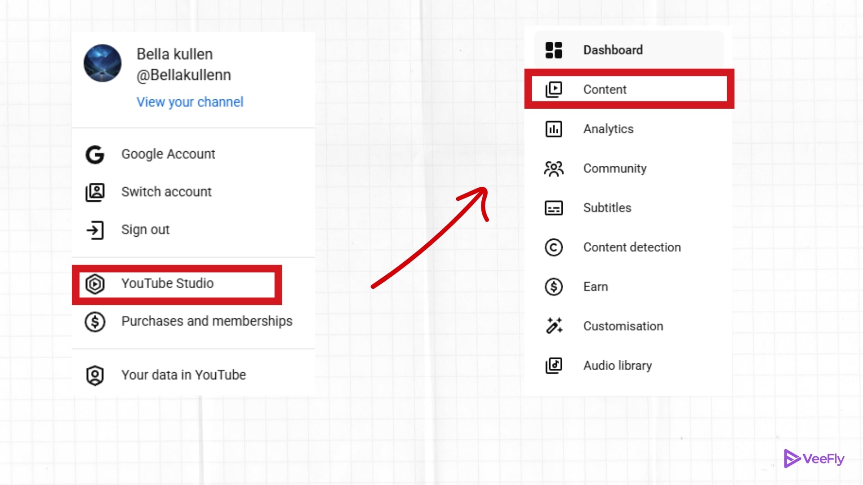Choose Your data in YouTube option
The height and width of the screenshot is (485, 863).
[183, 375]
